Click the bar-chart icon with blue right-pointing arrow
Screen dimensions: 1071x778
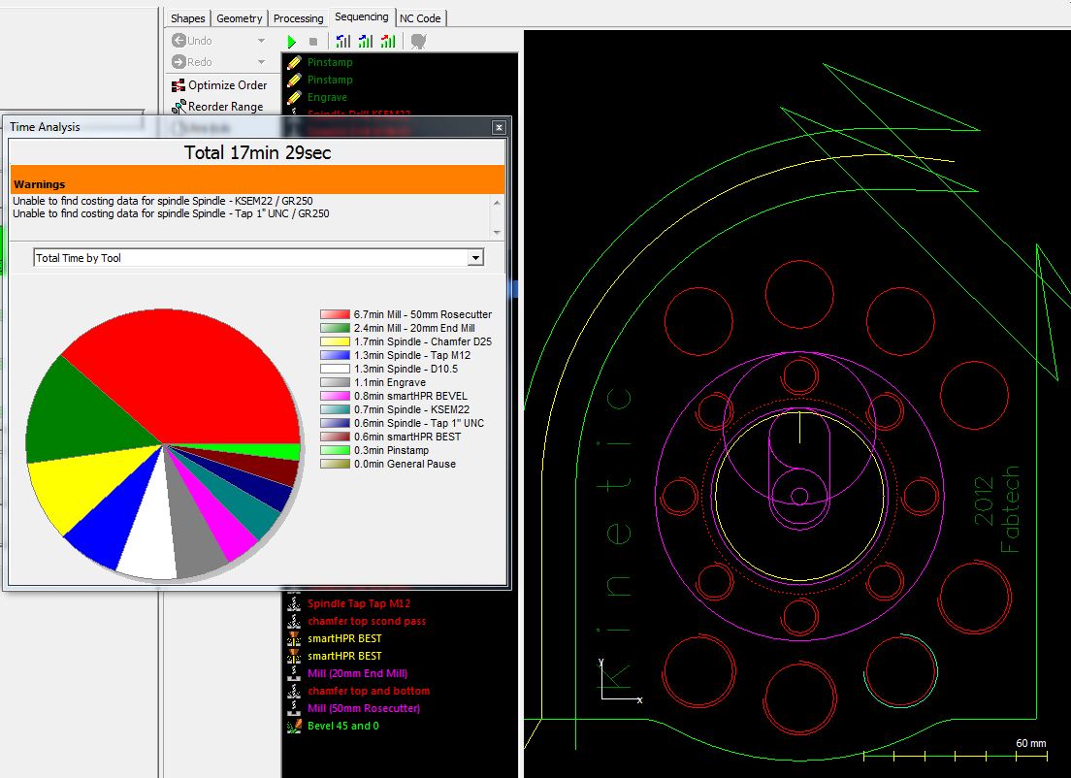click(x=366, y=41)
